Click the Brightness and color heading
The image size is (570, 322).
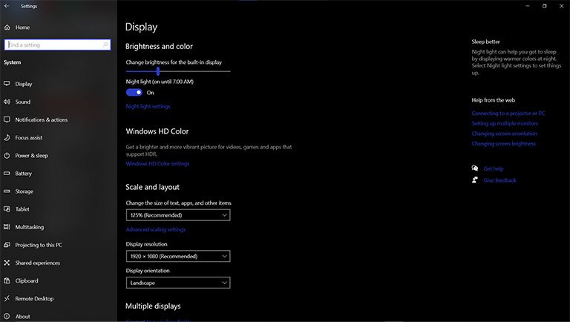point(160,47)
